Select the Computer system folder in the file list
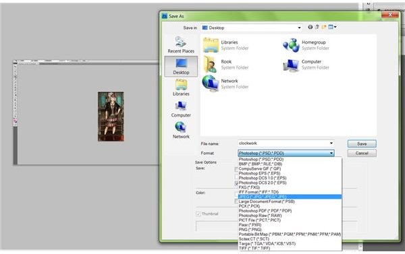This screenshot has width=405, height=254. click(x=306, y=64)
